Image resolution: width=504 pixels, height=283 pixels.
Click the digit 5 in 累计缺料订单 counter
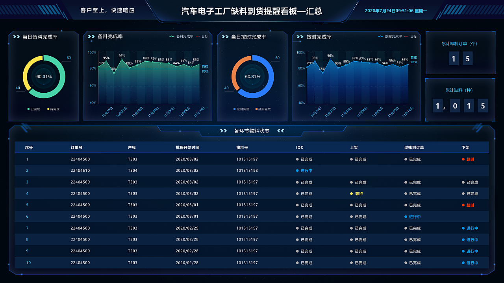tap(468, 59)
